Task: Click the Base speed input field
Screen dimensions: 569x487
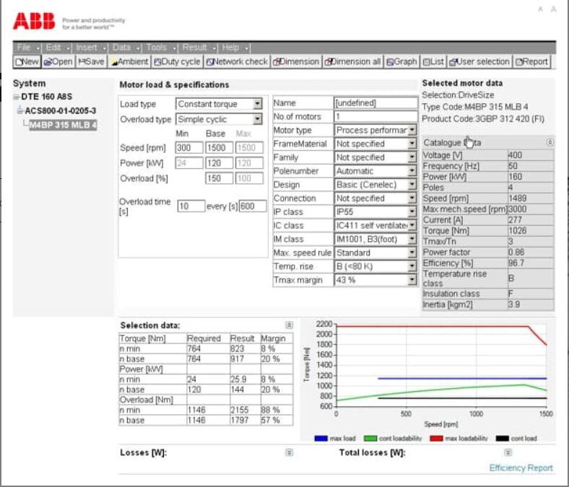Action: click(x=219, y=148)
